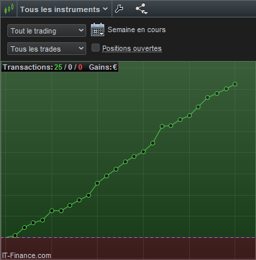The image size is (256, 260).
Task: Select the first data point near the baseline
Action: [15, 235]
